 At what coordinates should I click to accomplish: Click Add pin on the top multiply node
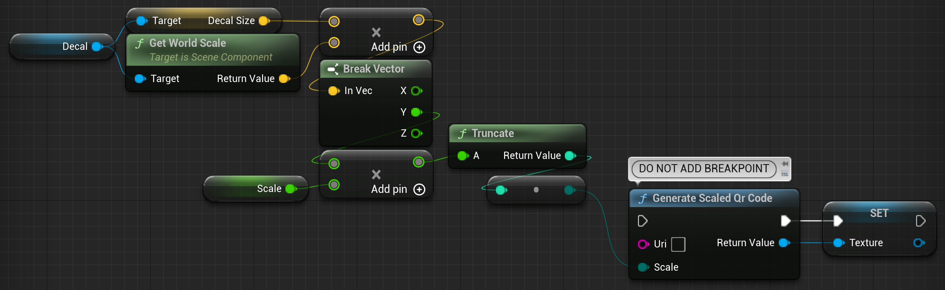pyautogui.click(x=419, y=47)
